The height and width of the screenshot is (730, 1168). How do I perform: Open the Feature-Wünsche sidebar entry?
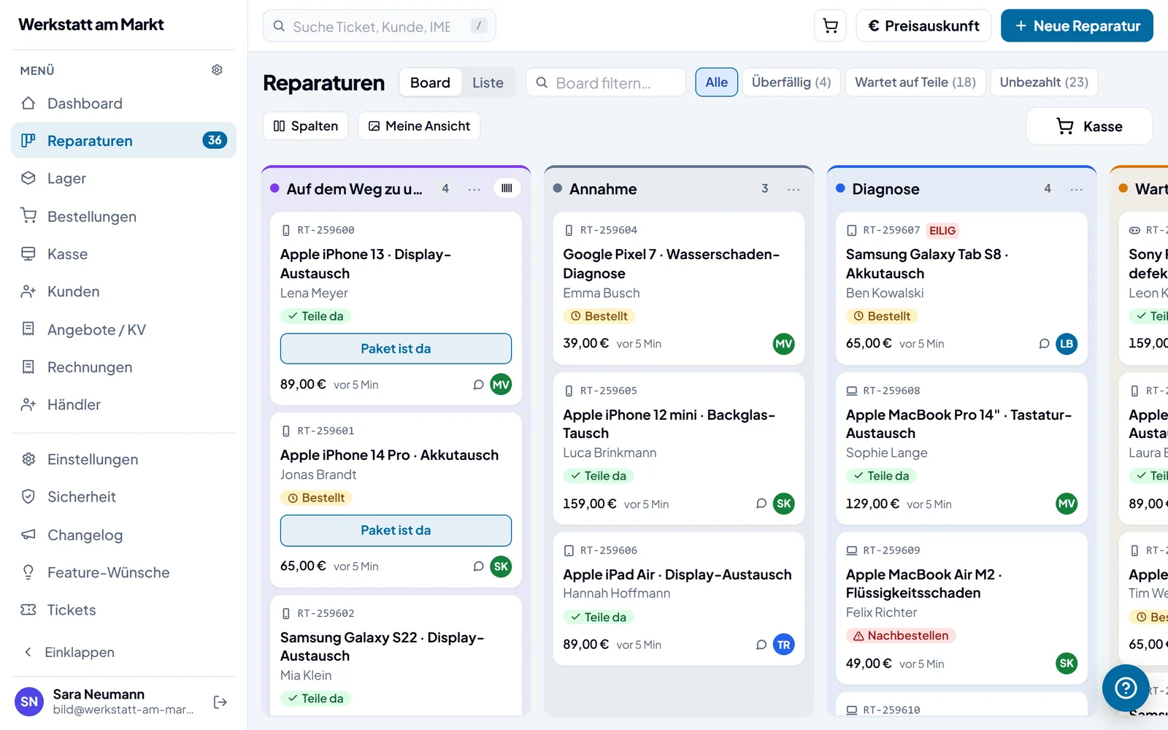pyautogui.click(x=123, y=573)
